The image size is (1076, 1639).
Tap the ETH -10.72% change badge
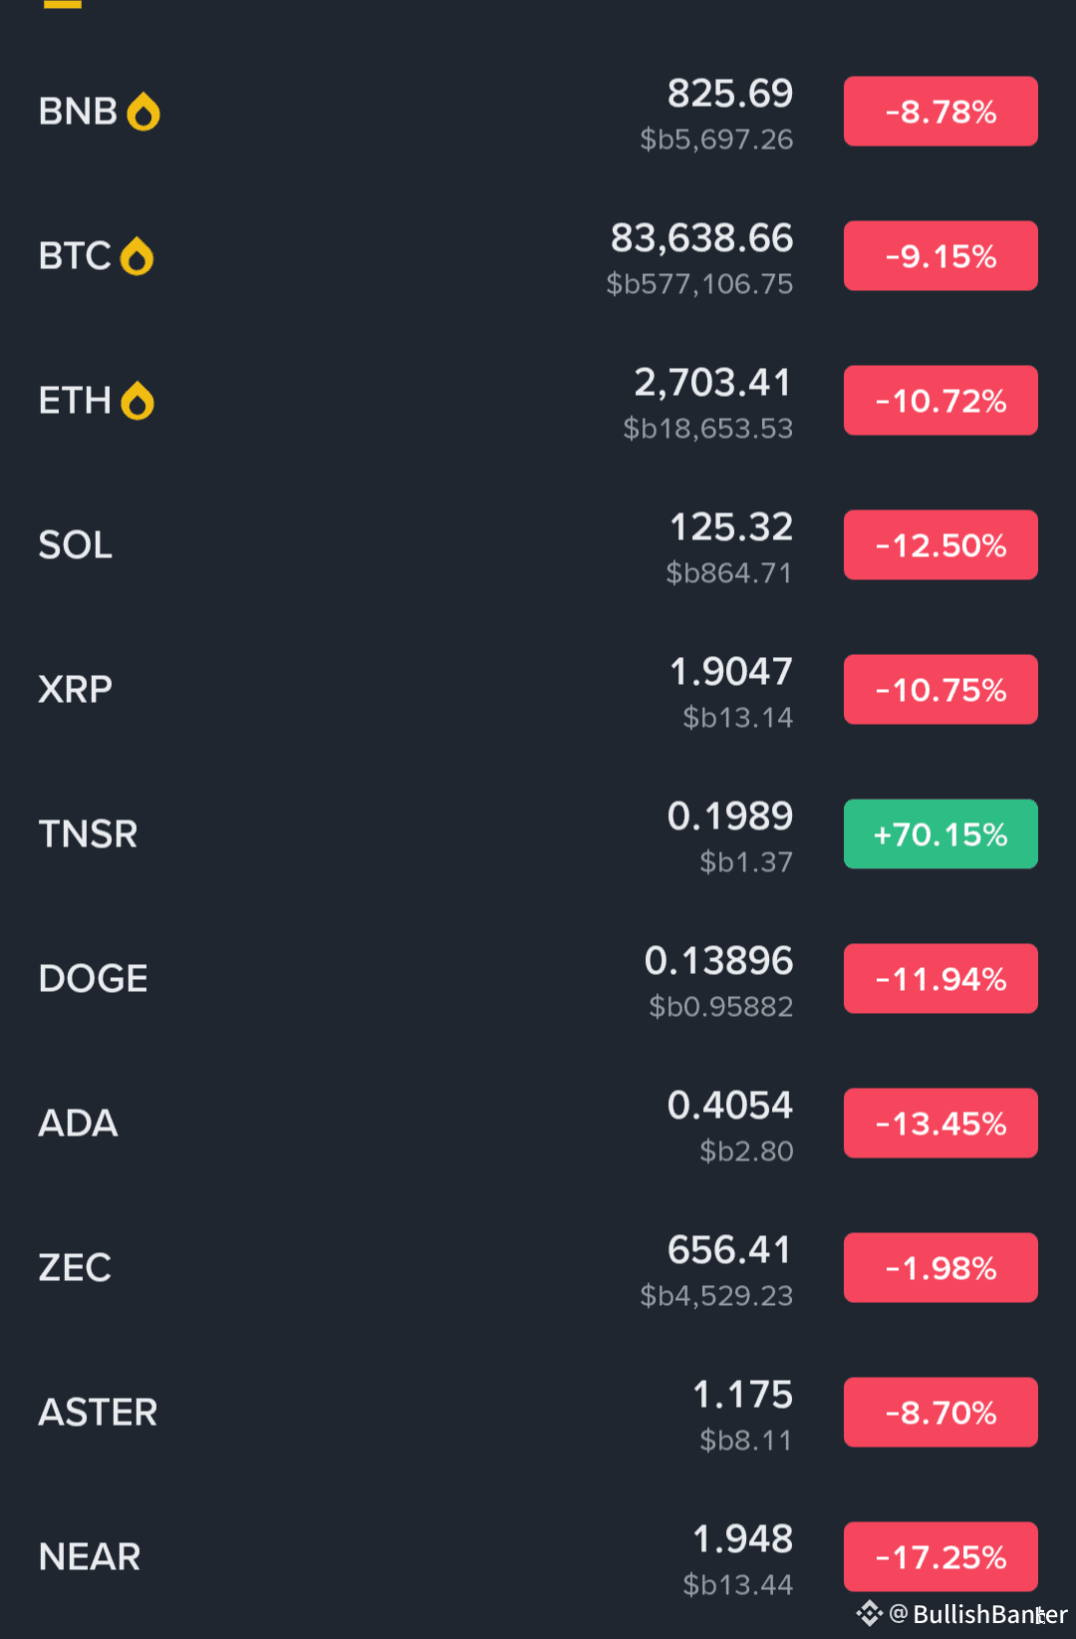[941, 401]
